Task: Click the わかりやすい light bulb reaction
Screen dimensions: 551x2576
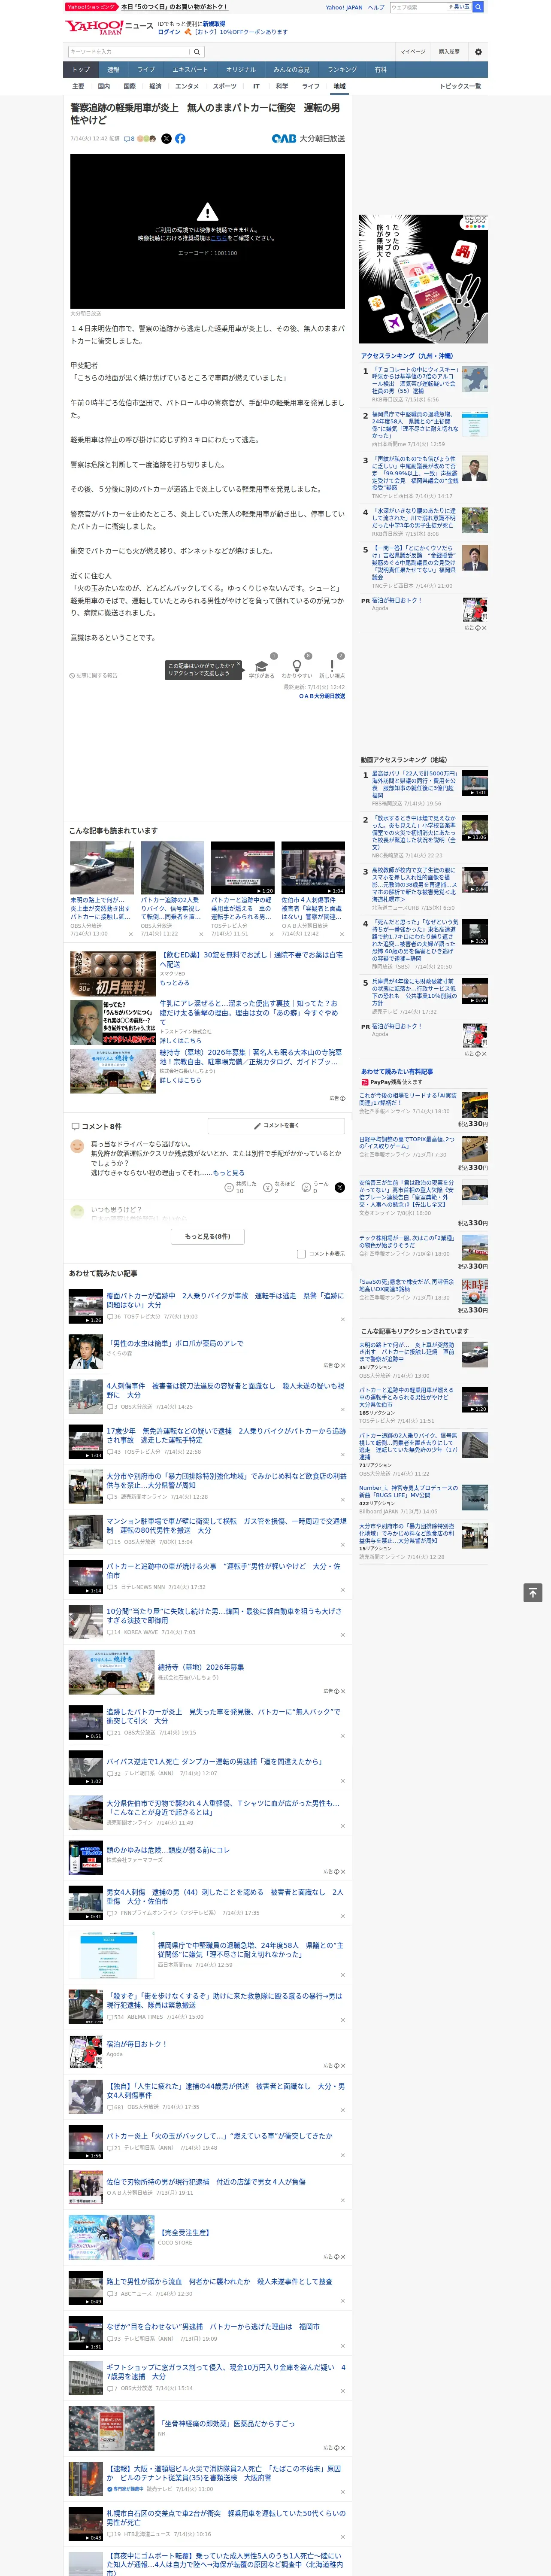Action: 296,668
